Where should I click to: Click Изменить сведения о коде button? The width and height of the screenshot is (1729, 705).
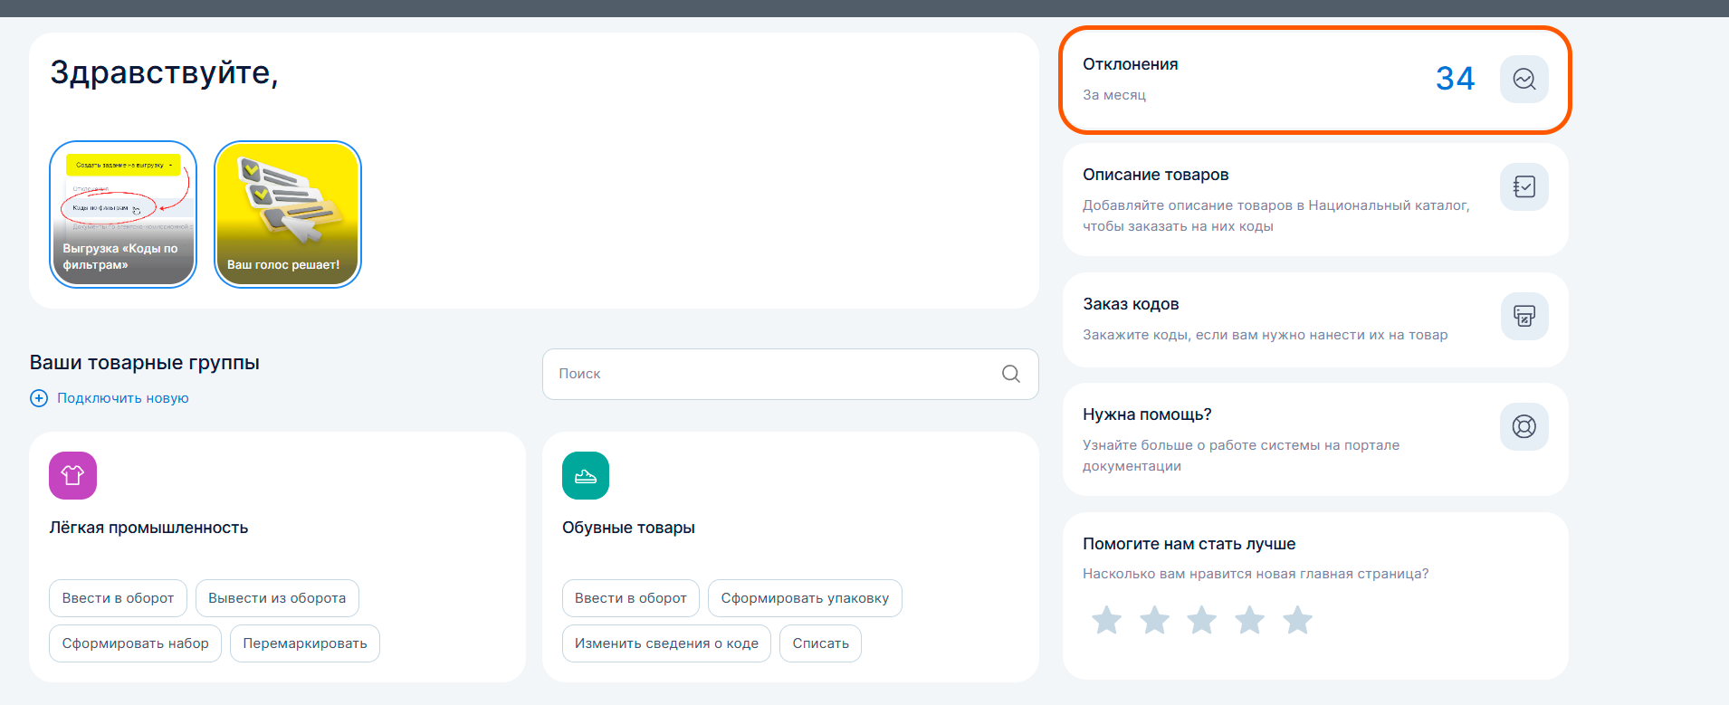(x=666, y=643)
